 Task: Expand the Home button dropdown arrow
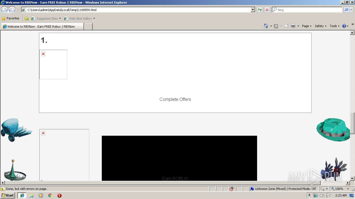(x=271, y=26)
